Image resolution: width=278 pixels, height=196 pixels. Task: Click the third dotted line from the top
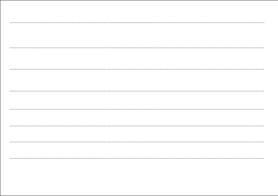tap(137, 69)
